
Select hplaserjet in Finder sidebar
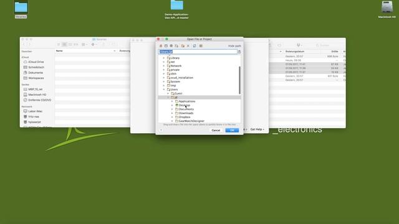click(x=32, y=122)
